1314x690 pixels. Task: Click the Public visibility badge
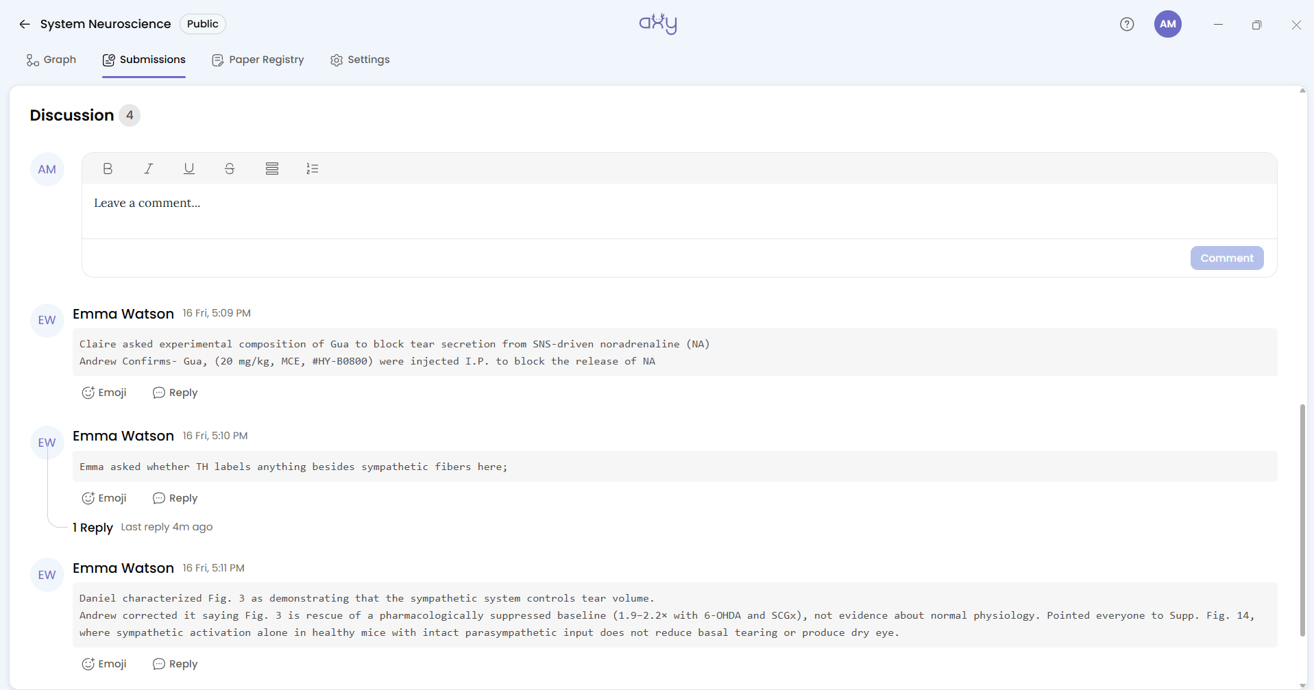click(x=203, y=24)
